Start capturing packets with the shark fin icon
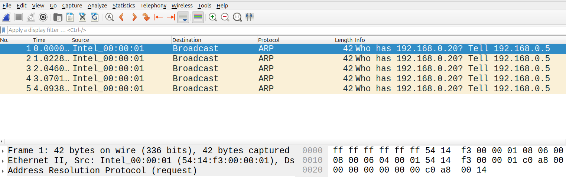This screenshot has width=566, height=177. 7,17
